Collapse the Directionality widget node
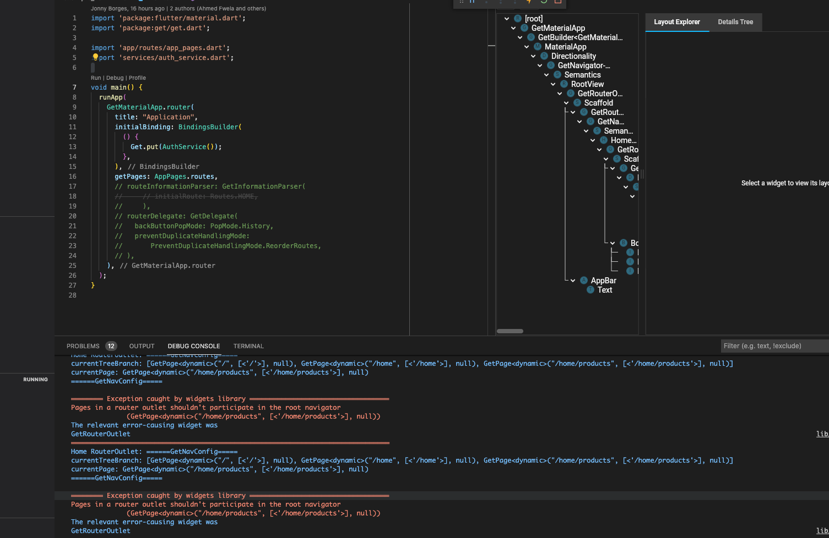This screenshot has width=829, height=538. 533,56
